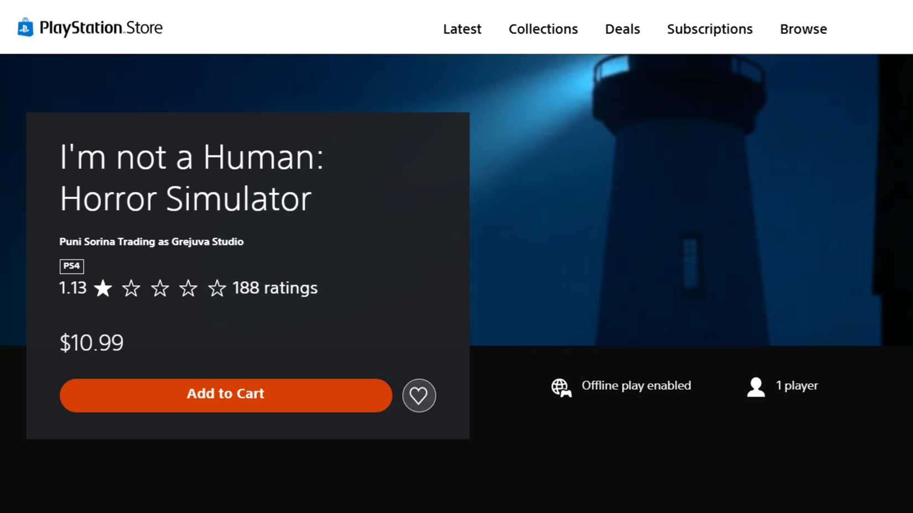Navigate to the Deals page
913x513 pixels.
(622, 29)
